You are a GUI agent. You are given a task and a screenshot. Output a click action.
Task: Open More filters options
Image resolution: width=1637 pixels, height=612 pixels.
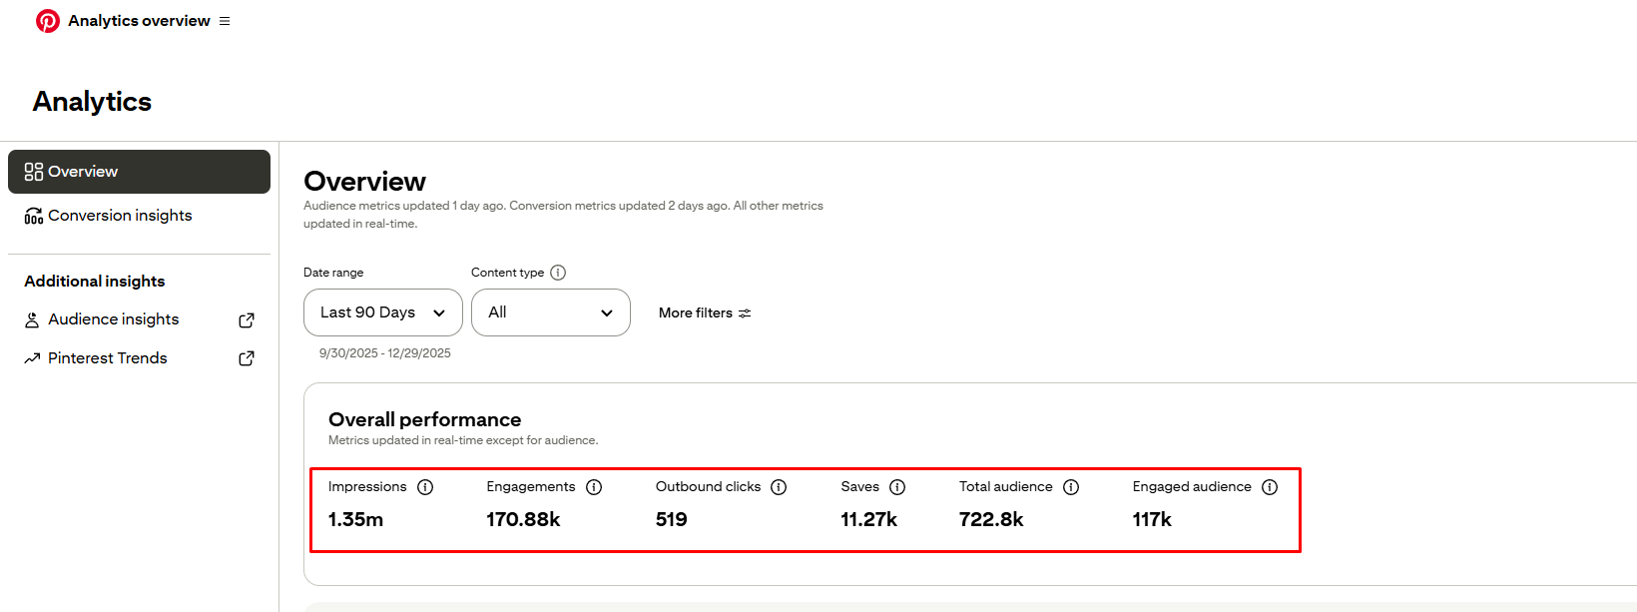click(705, 313)
